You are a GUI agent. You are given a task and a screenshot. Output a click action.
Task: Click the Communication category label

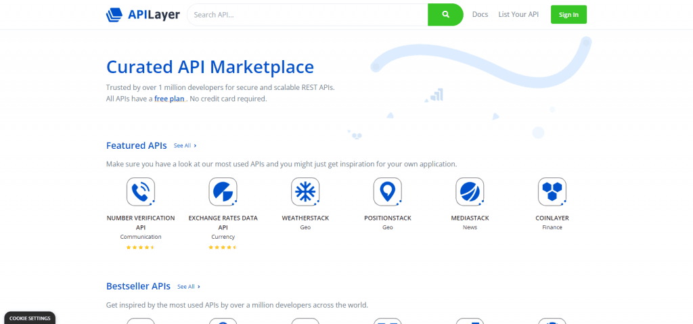[141, 237]
